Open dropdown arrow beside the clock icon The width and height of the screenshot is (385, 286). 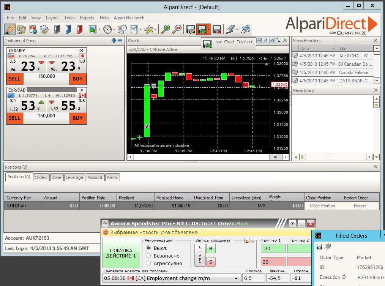[114, 30]
